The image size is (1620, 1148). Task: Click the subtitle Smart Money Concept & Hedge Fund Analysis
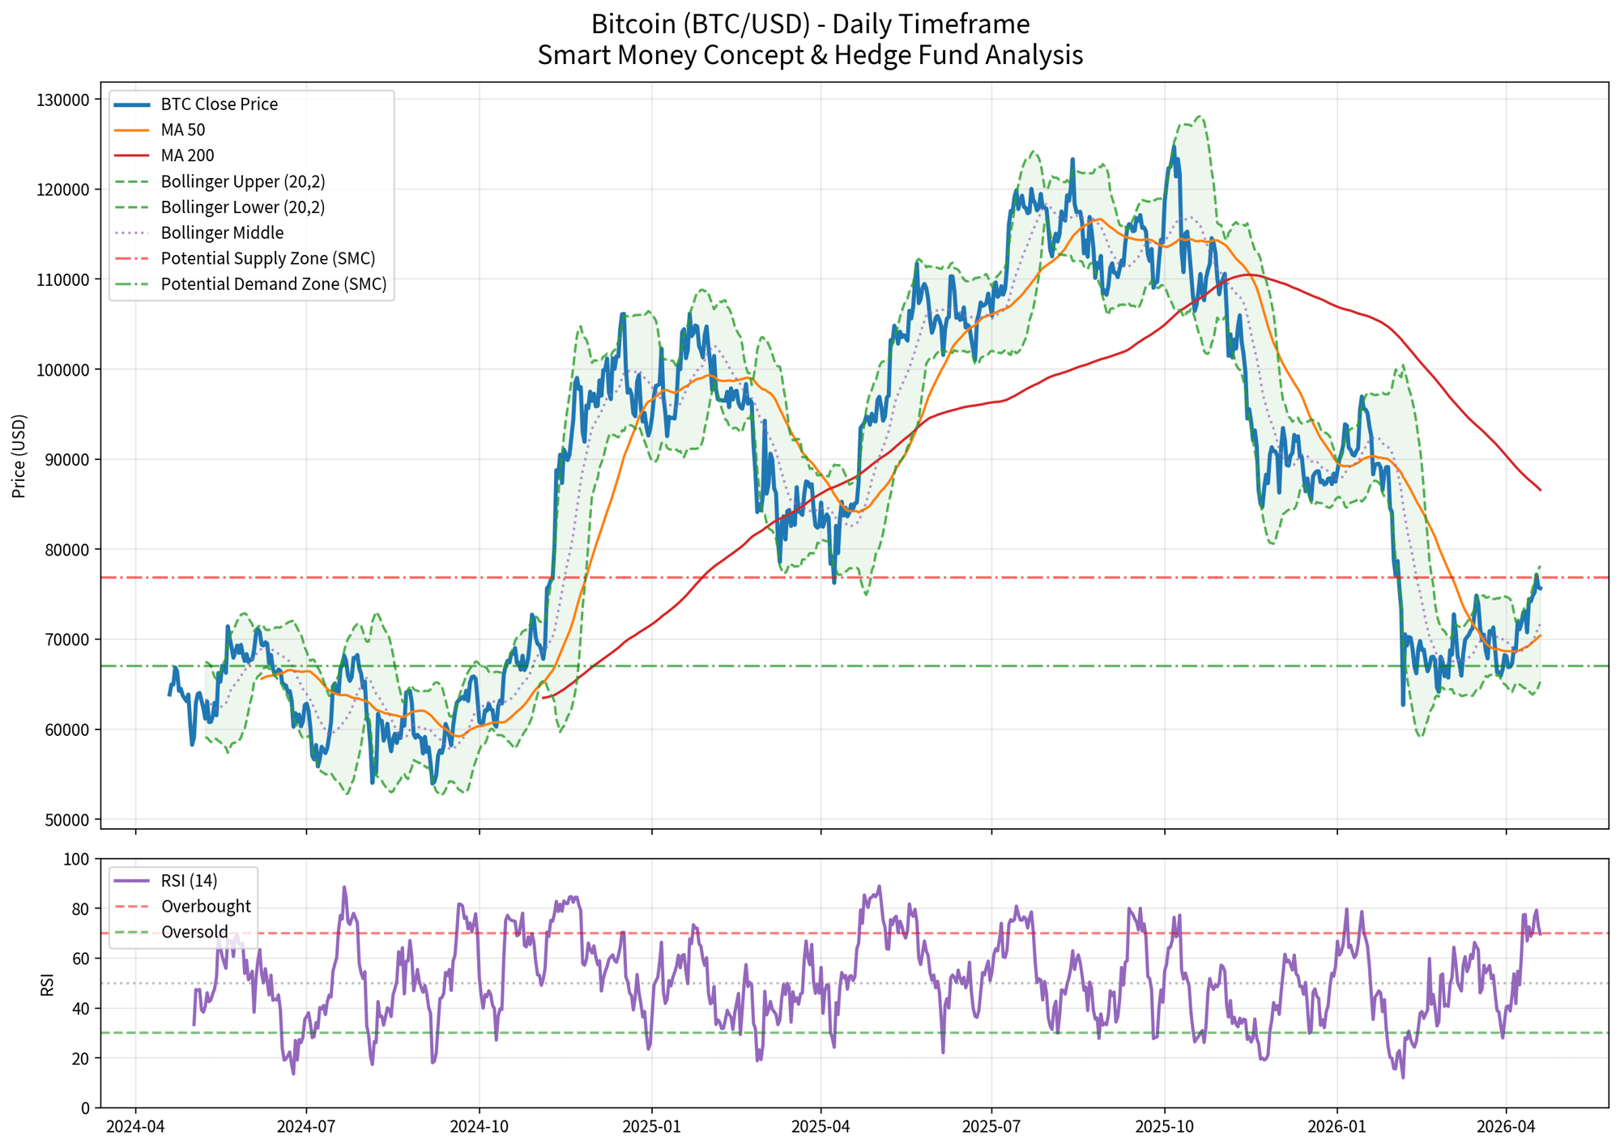click(810, 55)
